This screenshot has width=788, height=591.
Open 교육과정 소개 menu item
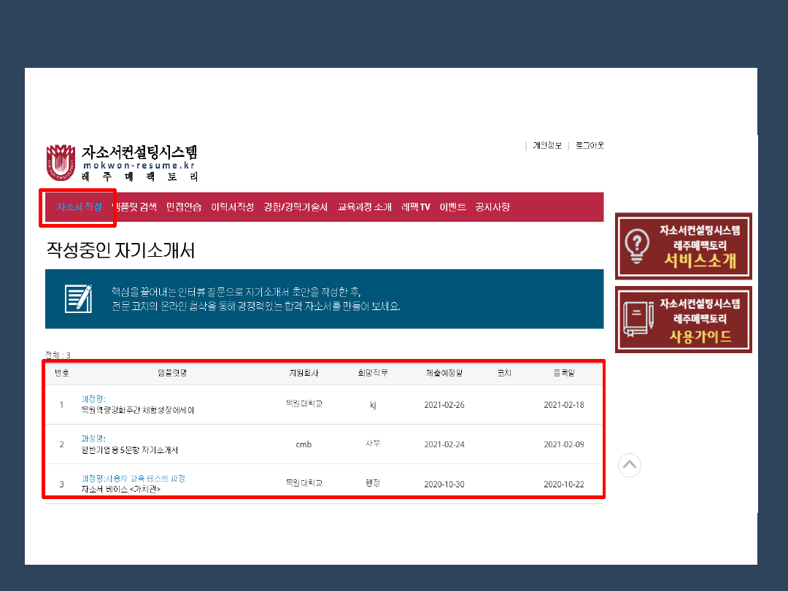[x=364, y=207]
